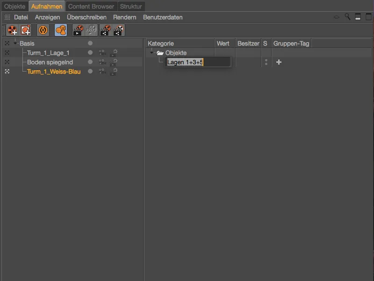The height and width of the screenshot is (281, 374).
Task: Open the Benutzerdaten menu
Action: [x=163, y=17]
